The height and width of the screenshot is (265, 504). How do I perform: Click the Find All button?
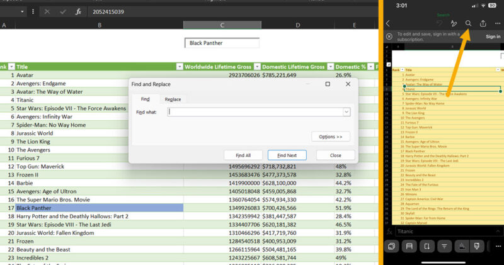point(243,155)
